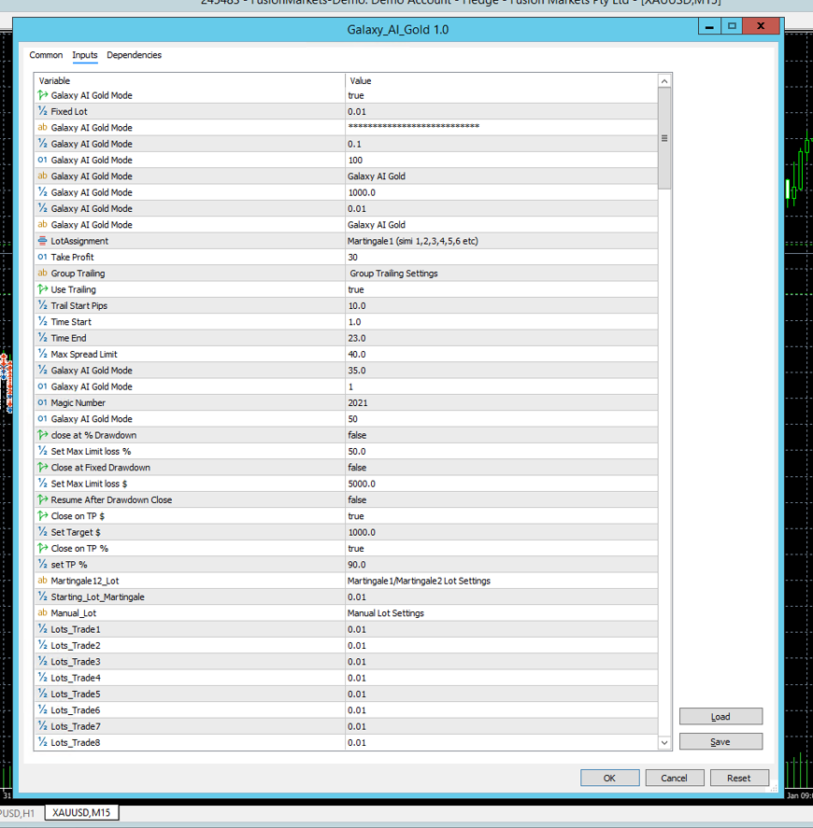
Task: Click the string icon beside Group Trailing
Action: point(43,273)
